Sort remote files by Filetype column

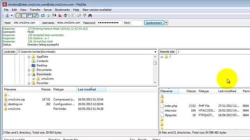207,91
